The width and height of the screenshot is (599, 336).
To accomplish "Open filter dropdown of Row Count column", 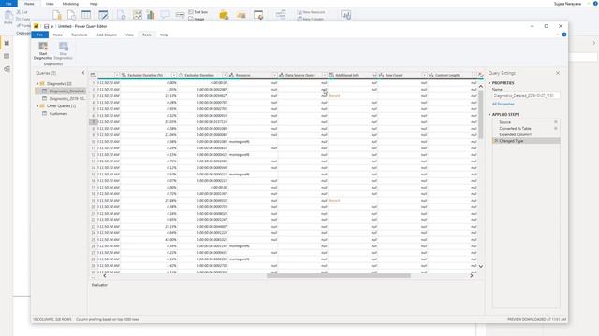I will coord(424,75).
